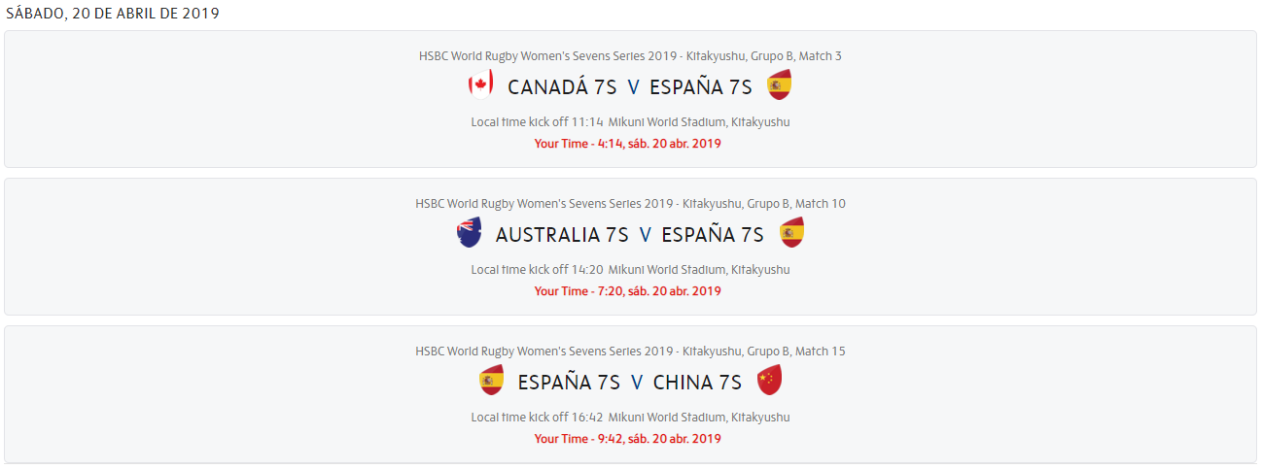This screenshot has height=469, width=1262.
Task: Click Spain flag in Canada match
Action: click(x=779, y=85)
